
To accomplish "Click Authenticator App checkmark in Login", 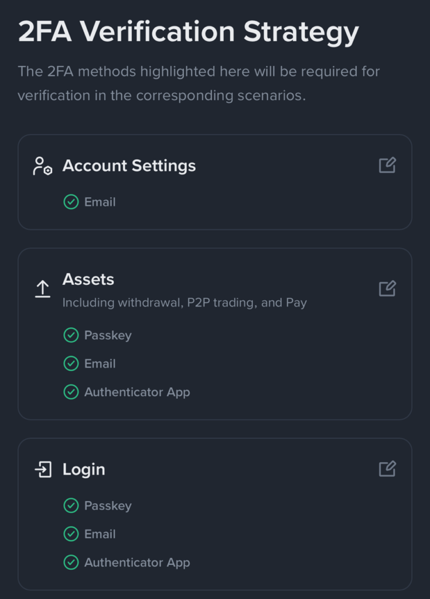I will click(x=71, y=562).
